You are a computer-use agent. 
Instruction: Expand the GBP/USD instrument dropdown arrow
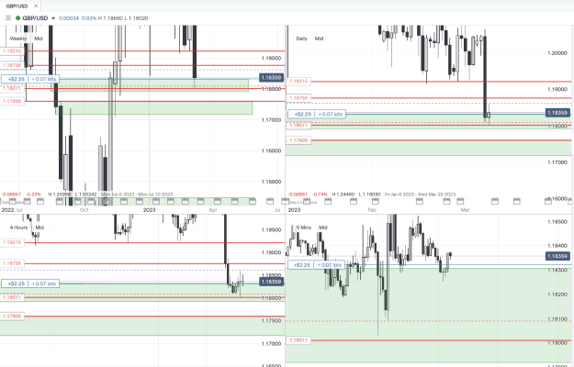click(53, 18)
